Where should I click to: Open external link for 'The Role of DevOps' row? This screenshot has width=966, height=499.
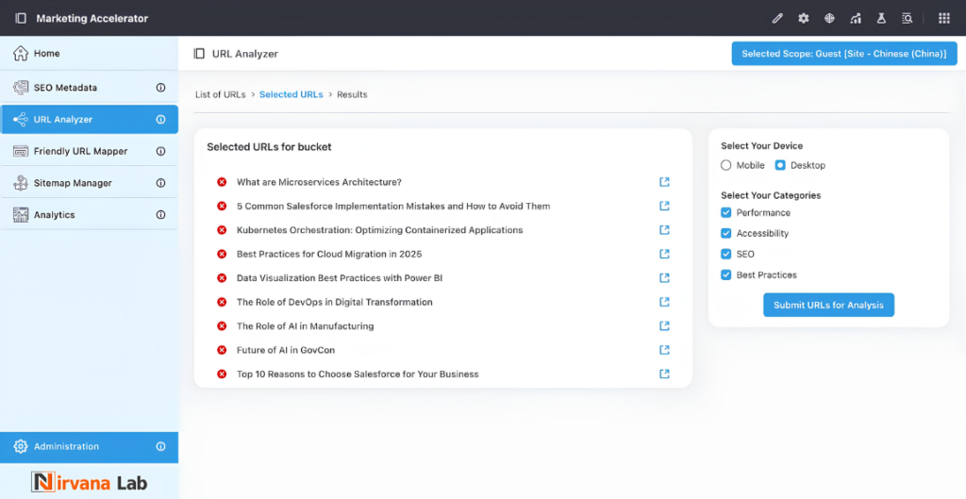click(664, 302)
